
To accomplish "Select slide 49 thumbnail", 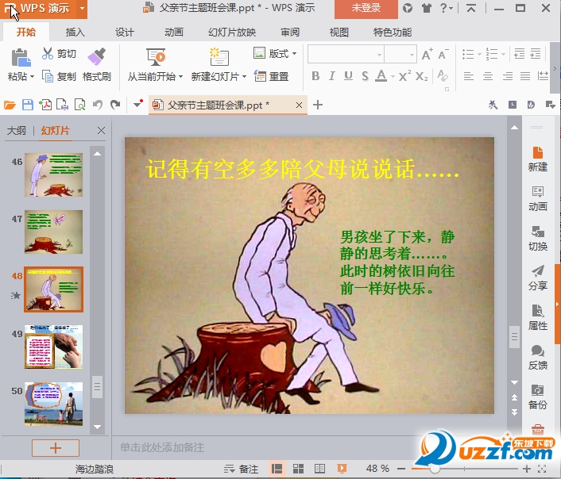I will [54, 347].
